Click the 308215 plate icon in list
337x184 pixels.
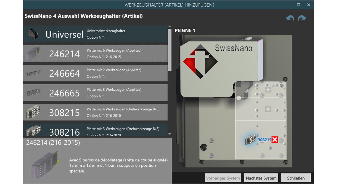point(33,112)
